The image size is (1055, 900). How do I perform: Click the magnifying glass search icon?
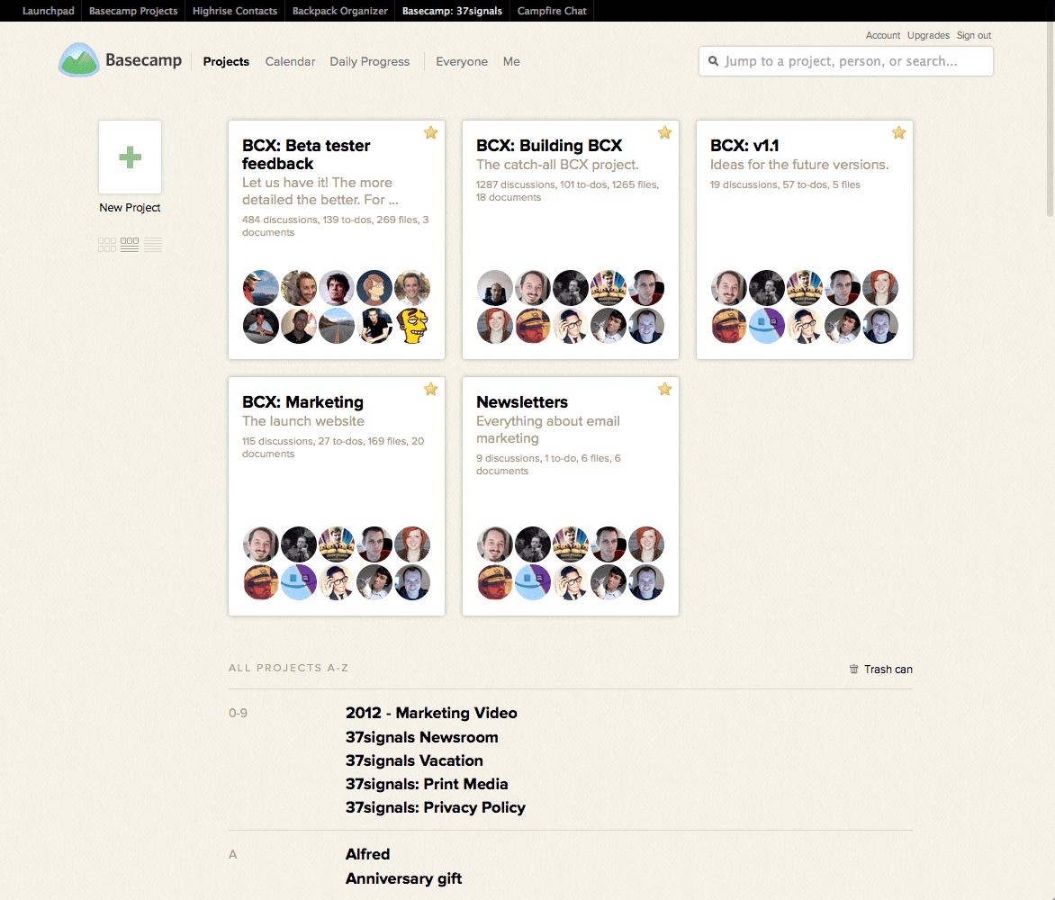tap(714, 61)
